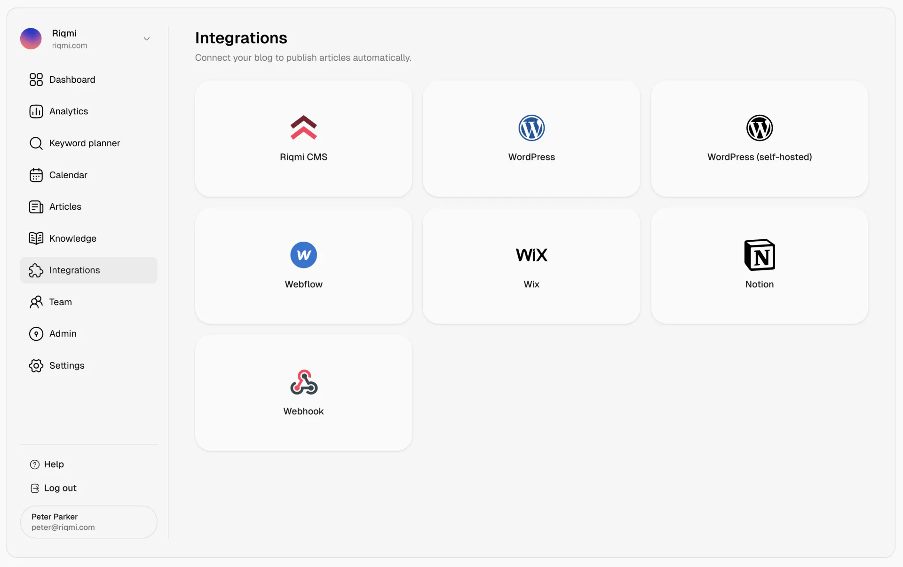The height and width of the screenshot is (567, 903).
Task: Click the Articles document icon
Action: coord(36,207)
